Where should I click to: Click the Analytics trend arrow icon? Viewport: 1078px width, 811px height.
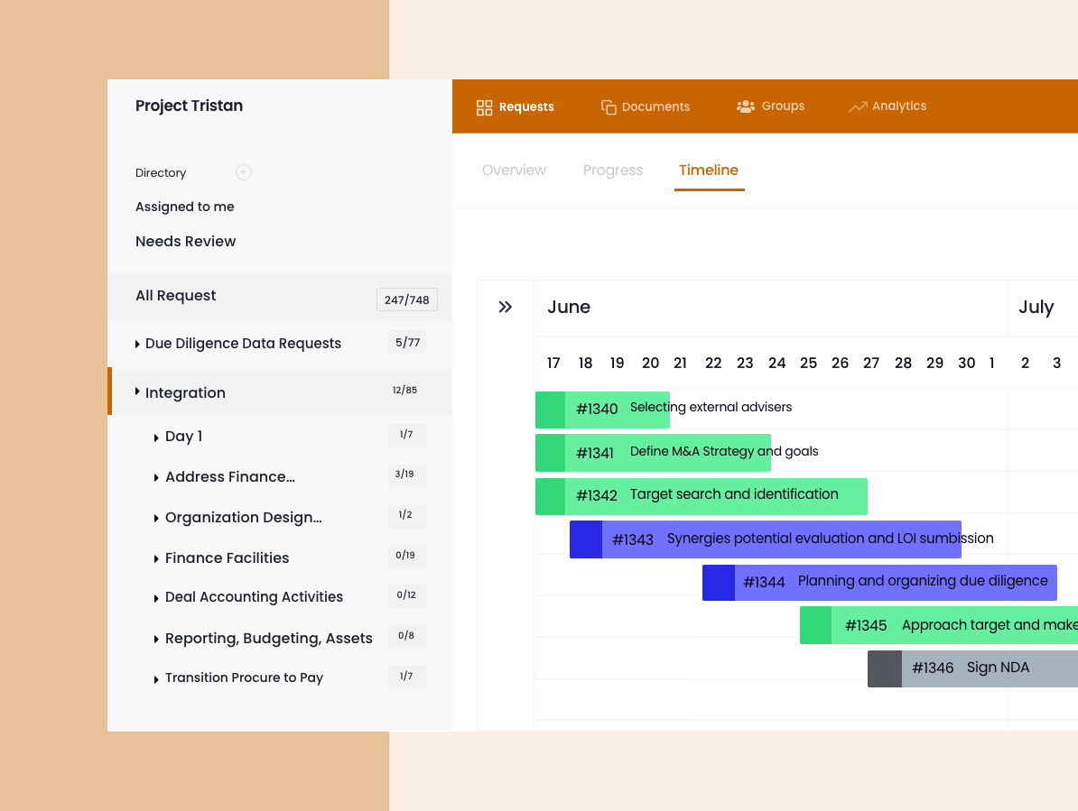point(857,107)
